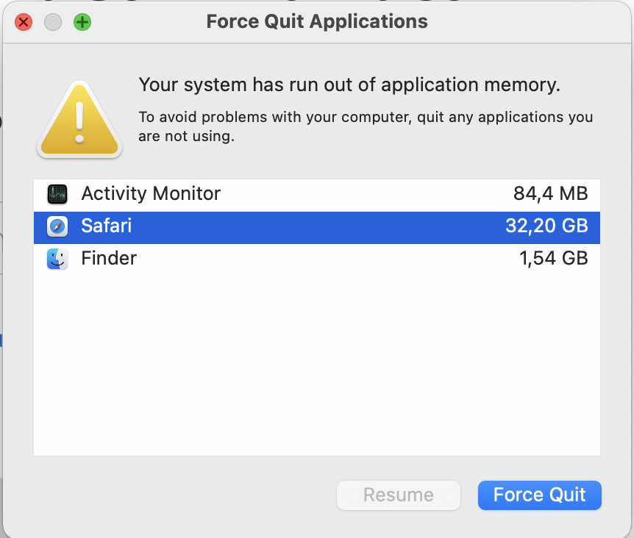Click blank space left of the Resume button
This screenshot has height=538, width=634.
point(184,495)
